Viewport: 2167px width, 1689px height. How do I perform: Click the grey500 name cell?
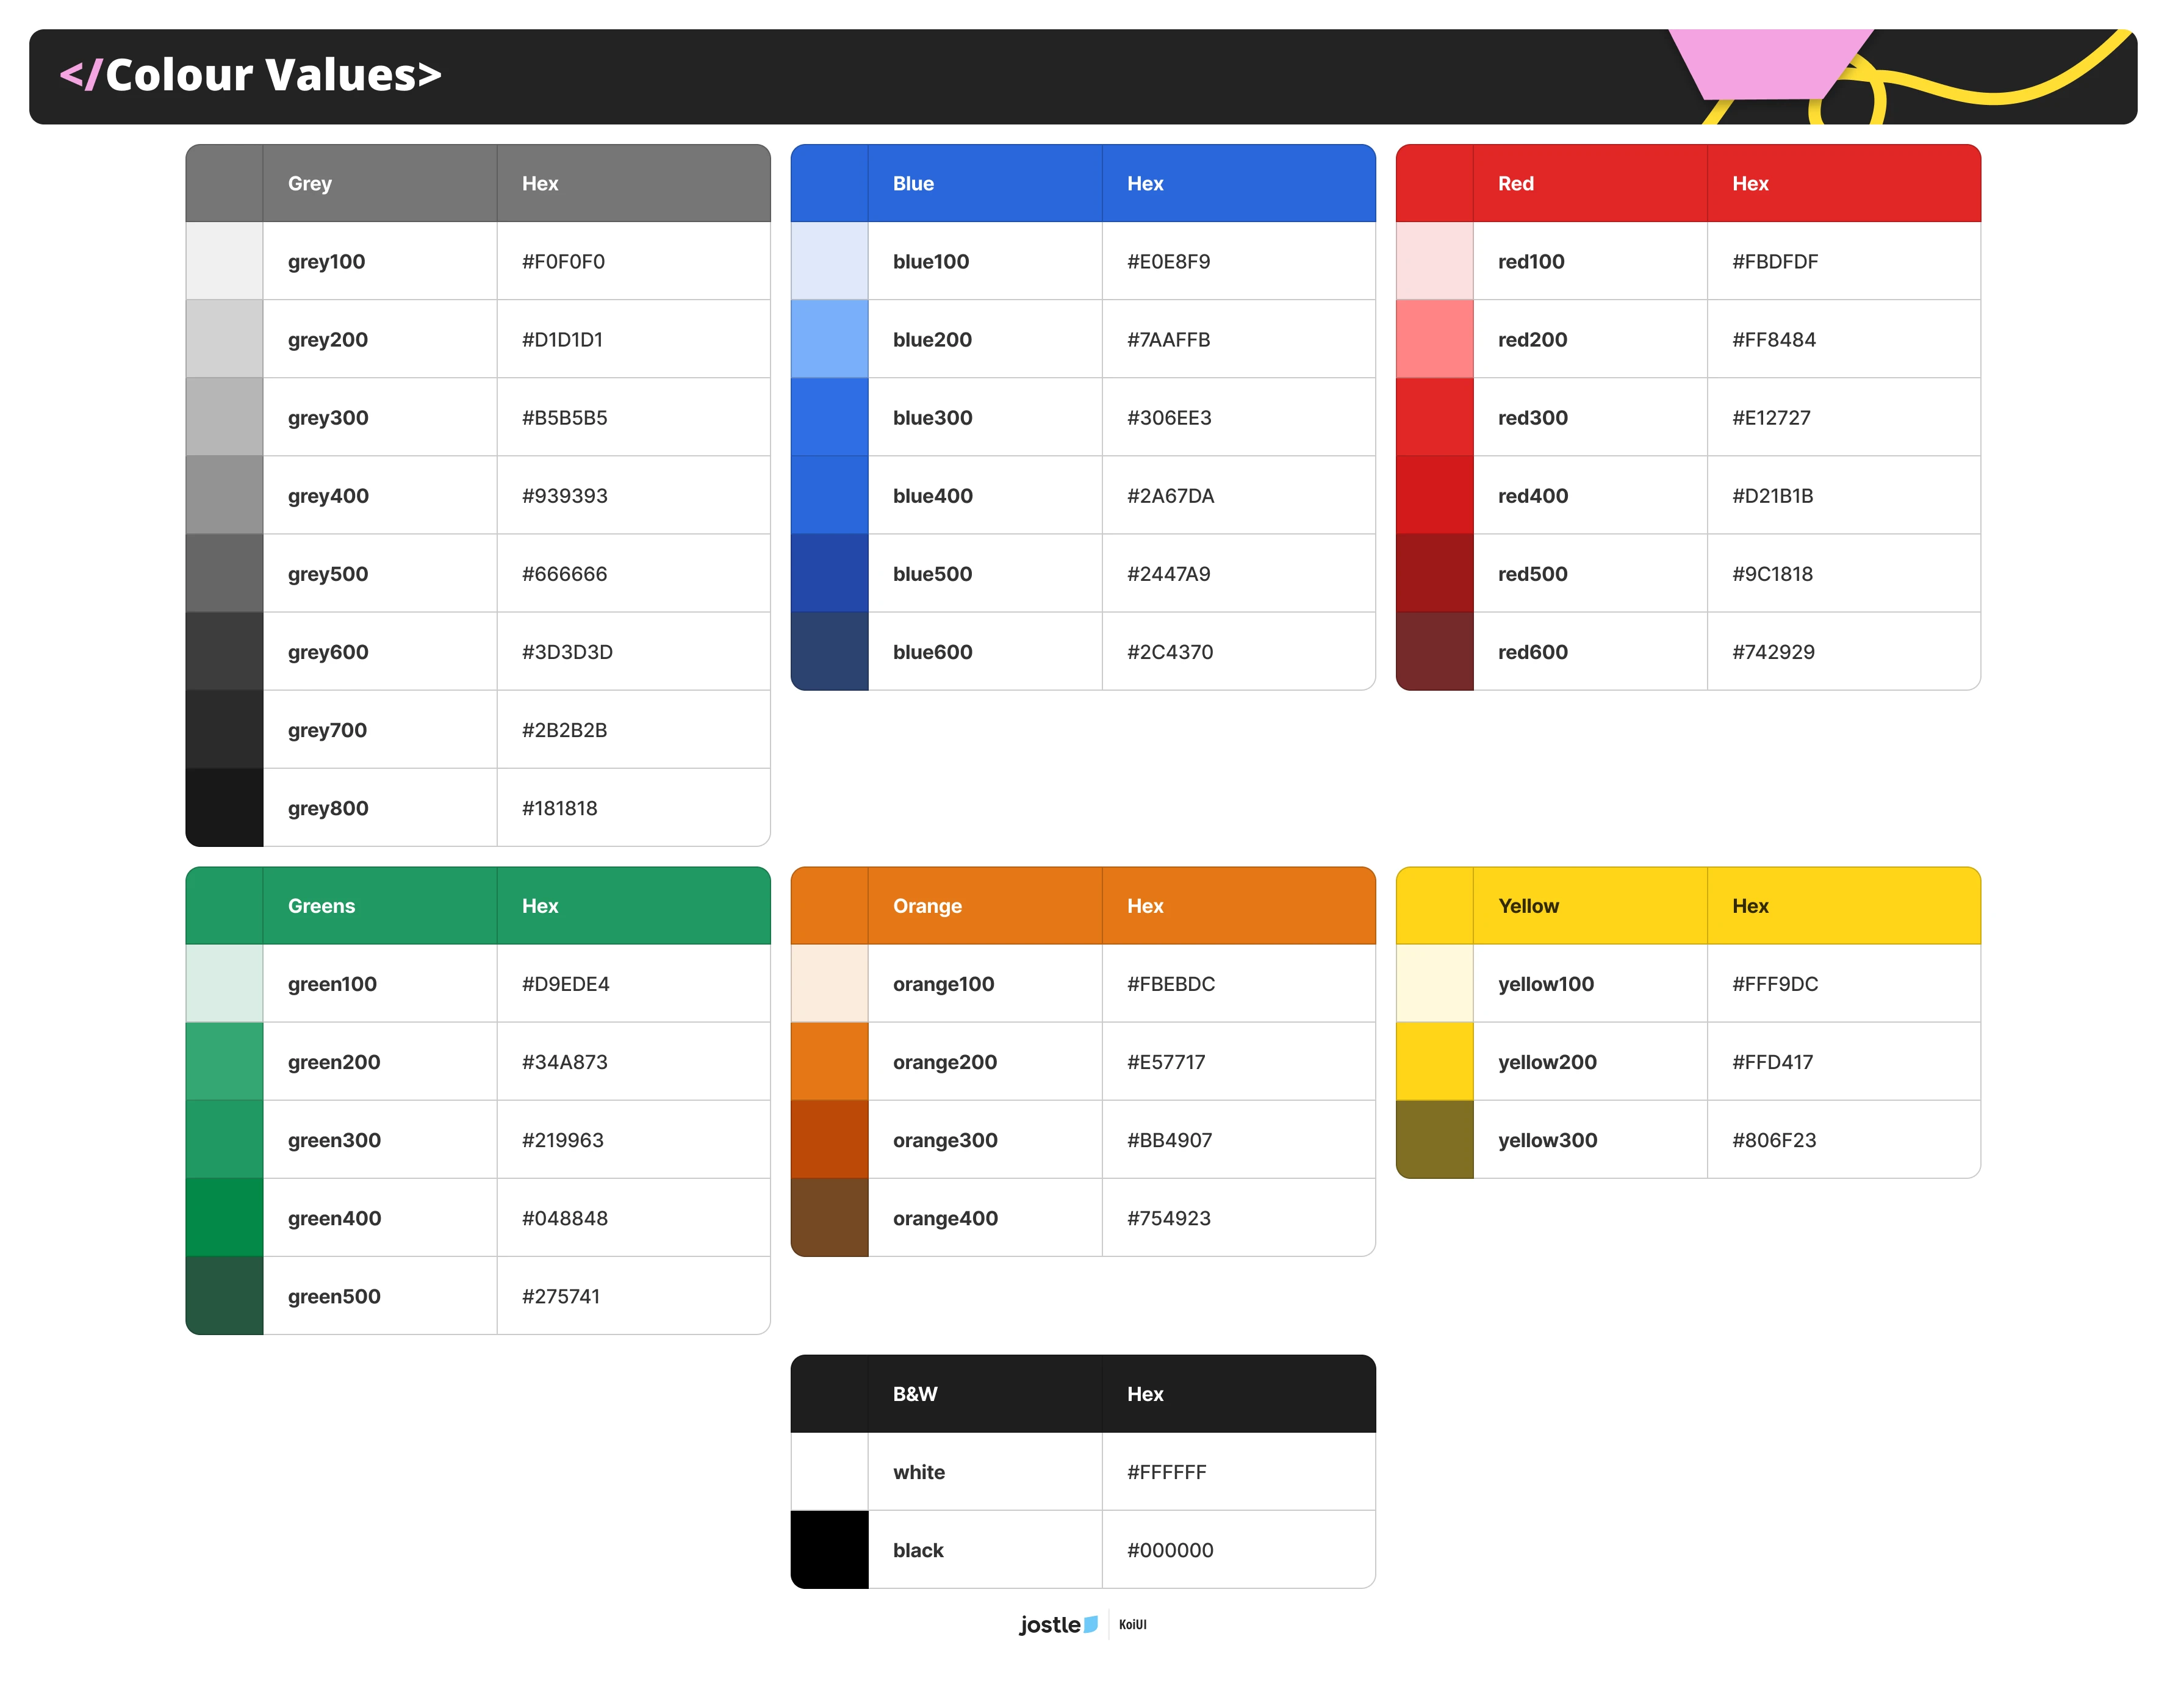(379, 574)
